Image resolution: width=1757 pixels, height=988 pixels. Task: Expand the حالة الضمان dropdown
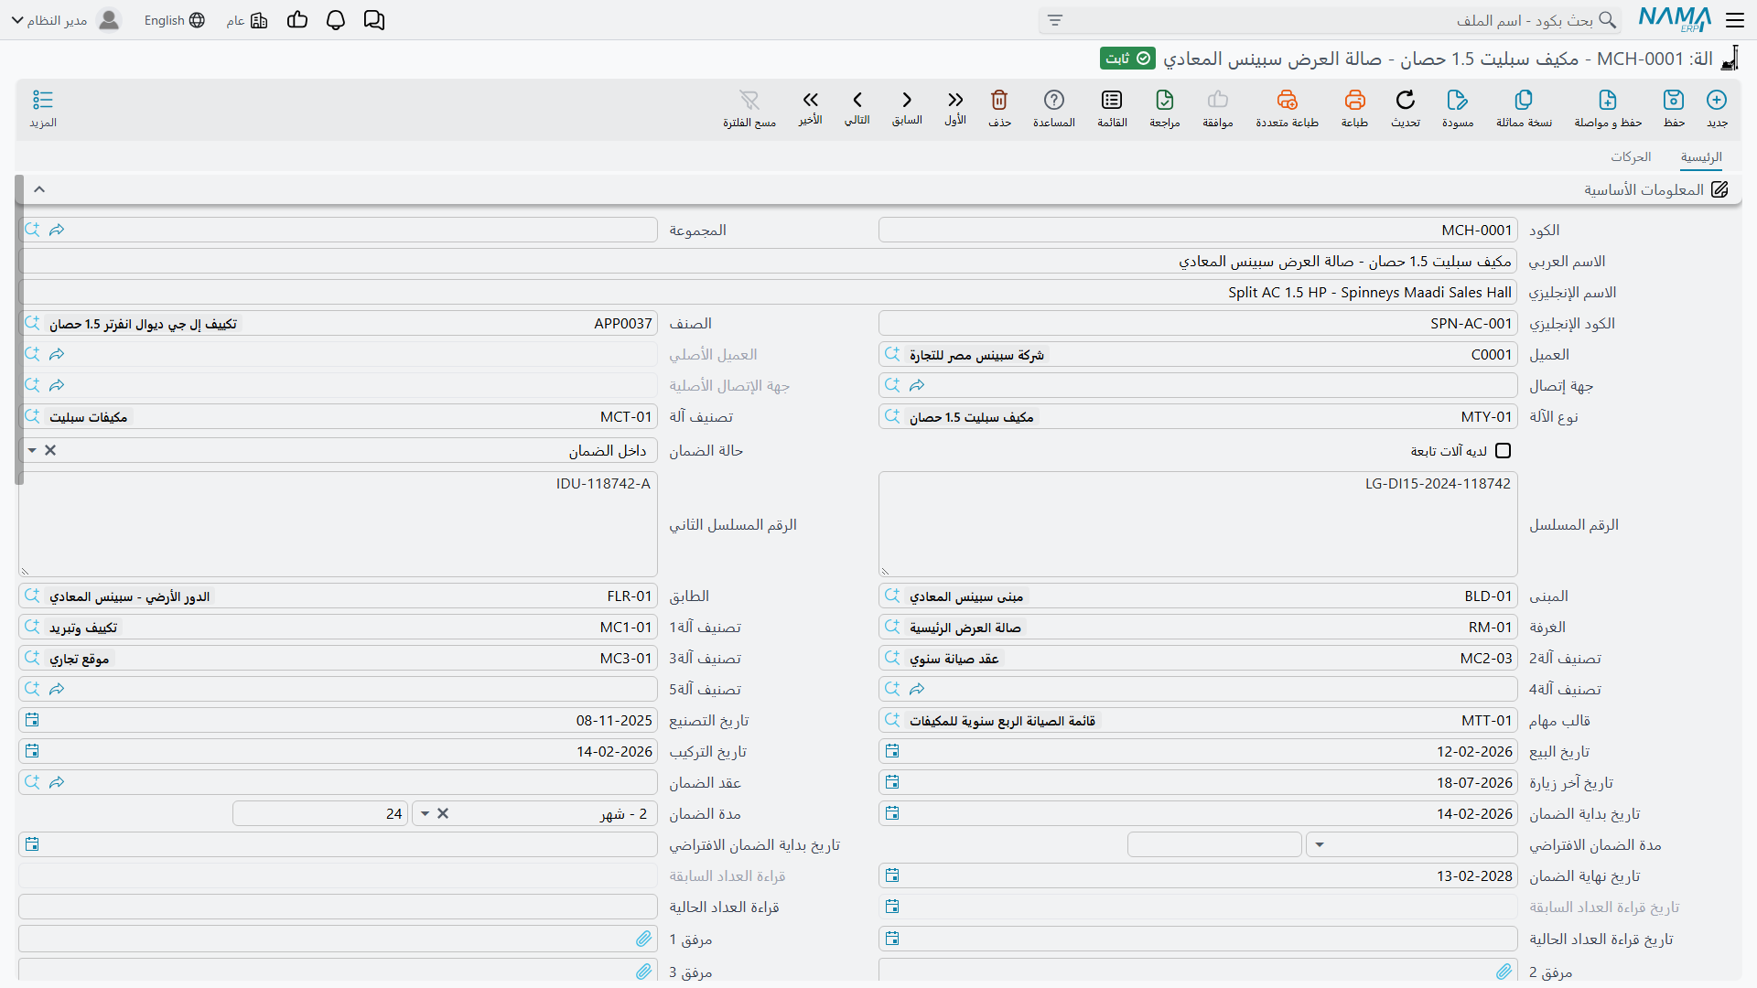(x=32, y=450)
